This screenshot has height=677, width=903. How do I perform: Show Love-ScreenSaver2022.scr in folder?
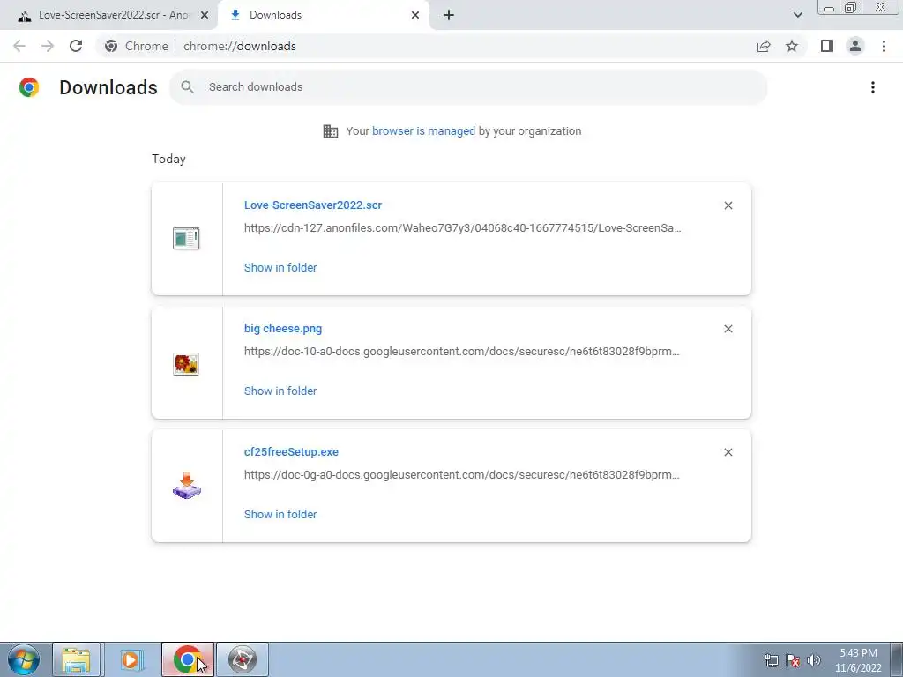click(280, 268)
